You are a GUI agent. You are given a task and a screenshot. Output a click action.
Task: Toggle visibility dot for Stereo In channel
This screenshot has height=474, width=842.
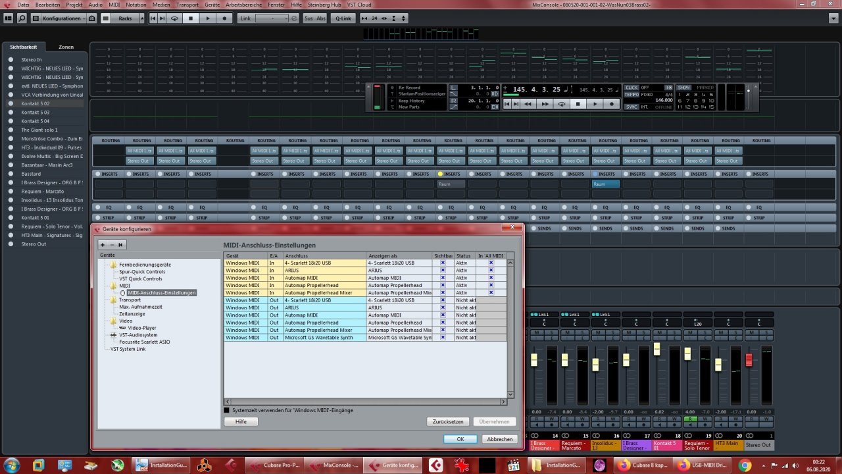tap(11, 59)
